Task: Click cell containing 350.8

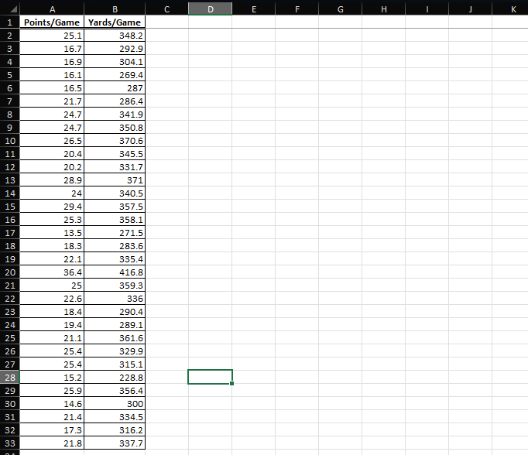Action: (x=115, y=128)
